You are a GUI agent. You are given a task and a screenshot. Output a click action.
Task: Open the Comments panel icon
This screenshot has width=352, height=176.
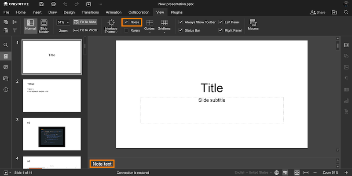coord(6,67)
